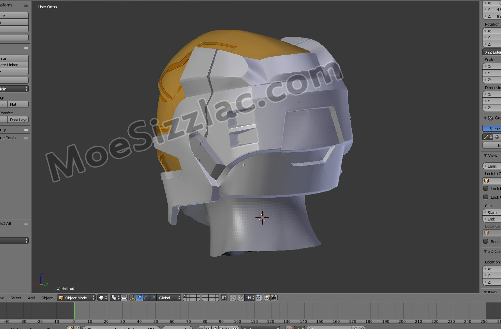Open the XYZ Euler rotation mode dropdown

(491, 52)
